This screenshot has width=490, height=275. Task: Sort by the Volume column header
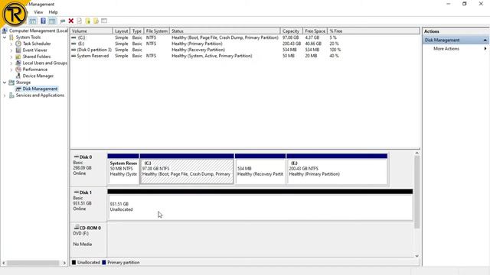(x=91, y=31)
